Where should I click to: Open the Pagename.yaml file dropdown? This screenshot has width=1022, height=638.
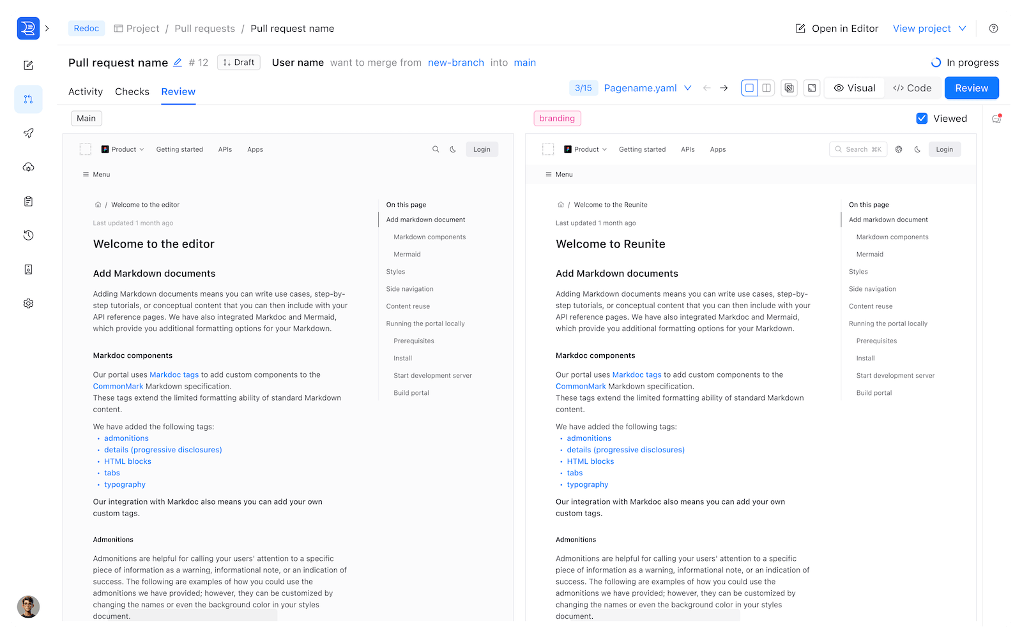coord(688,88)
